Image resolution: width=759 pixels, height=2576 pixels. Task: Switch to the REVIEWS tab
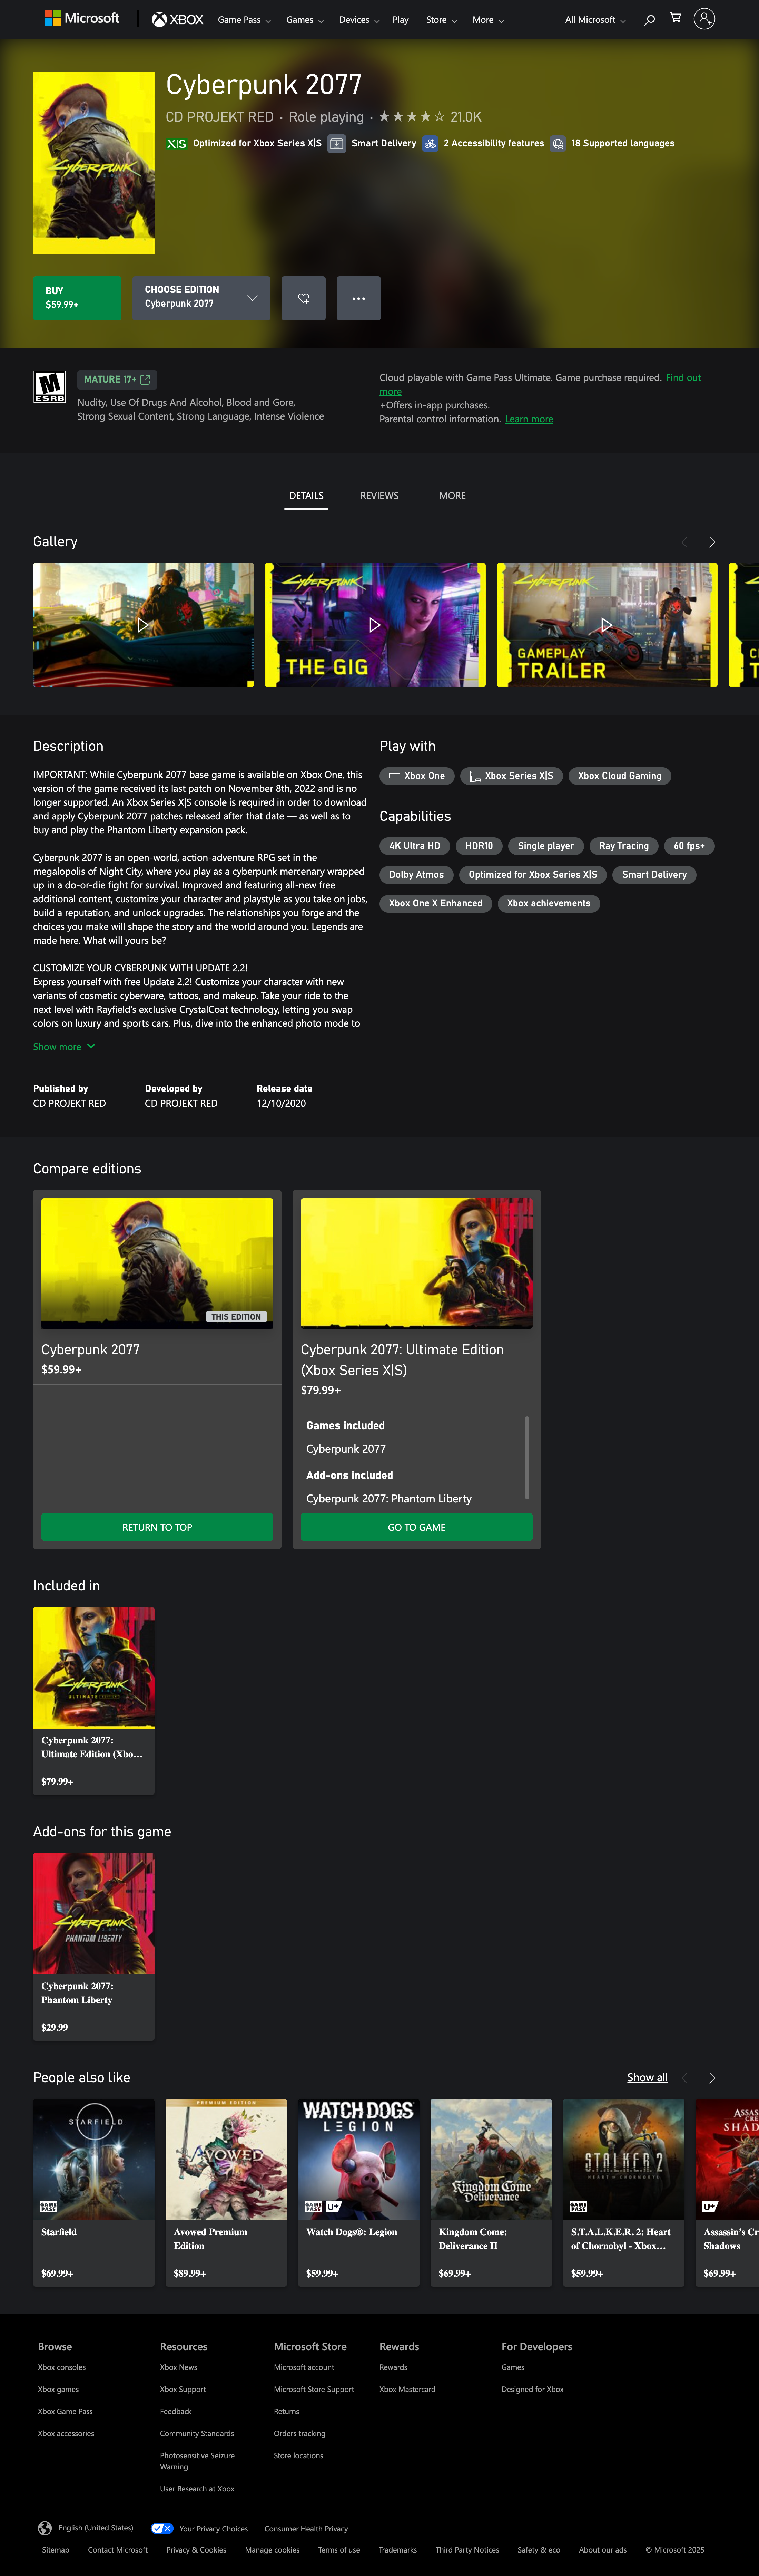point(379,495)
